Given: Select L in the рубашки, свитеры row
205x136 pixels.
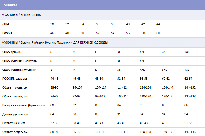Looking at the screenshot, I should pos(96,61).
